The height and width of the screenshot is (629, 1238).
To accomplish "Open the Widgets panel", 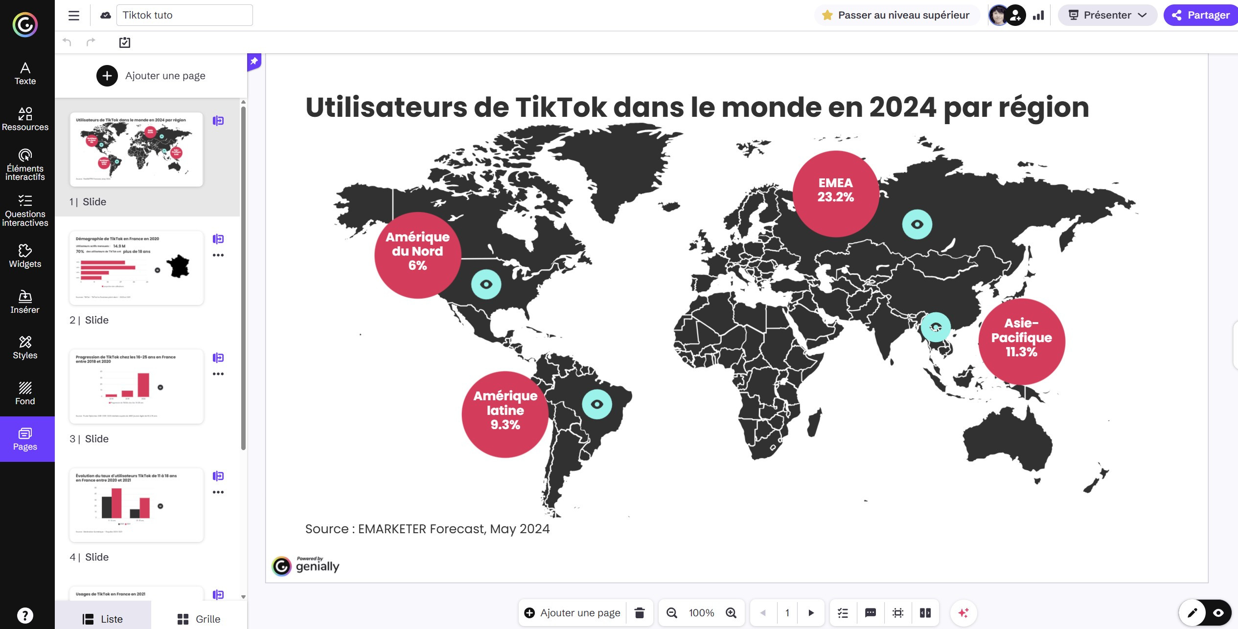I will [25, 256].
